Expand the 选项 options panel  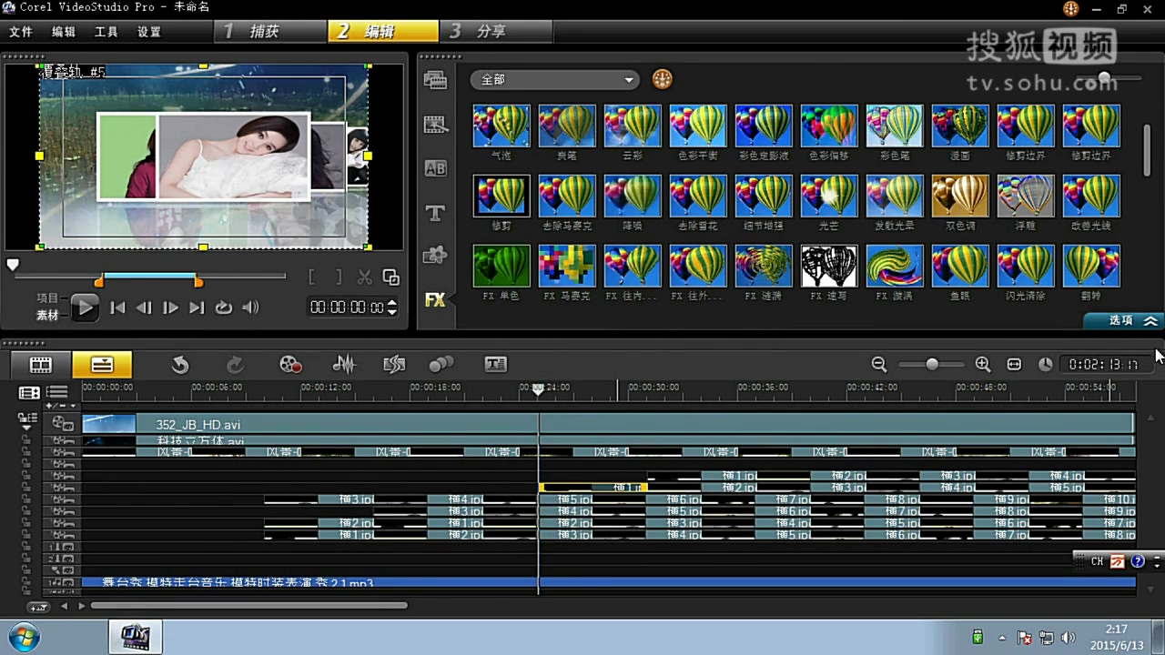[1125, 320]
